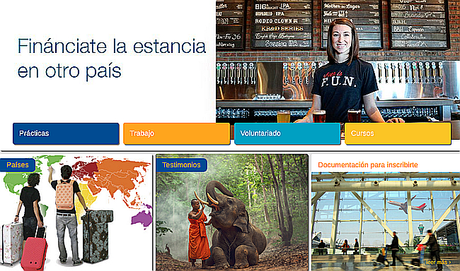Select the orange Trabajo button
Screen dimensions: 460x271
(177, 134)
